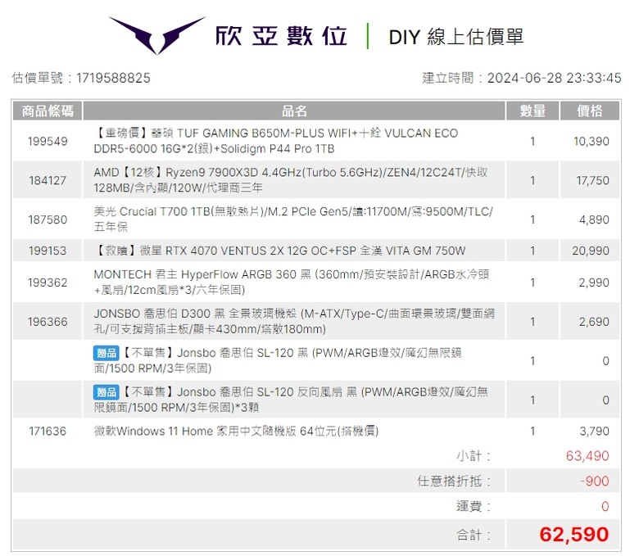The width and height of the screenshot is (639, 556).
Task: Click product code 184127
Action: 48,180
